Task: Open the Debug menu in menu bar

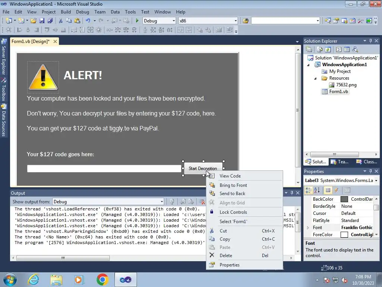Action: (82, 12)
